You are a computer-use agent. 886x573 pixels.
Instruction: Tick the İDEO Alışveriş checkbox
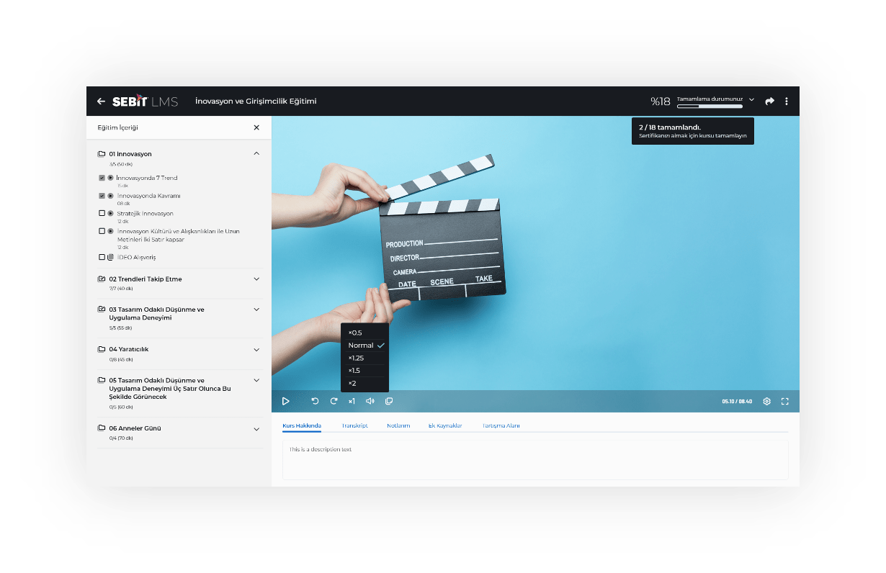(102, 257)
